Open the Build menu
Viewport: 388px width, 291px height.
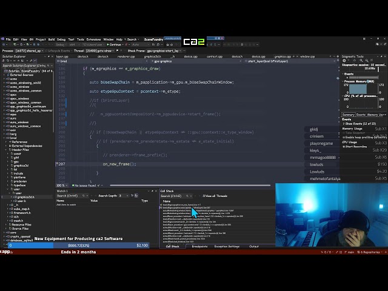pyautogui.click(x=52, y=39)
